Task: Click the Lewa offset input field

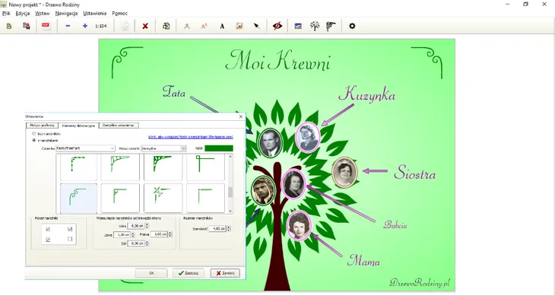Action: (122, 234)
